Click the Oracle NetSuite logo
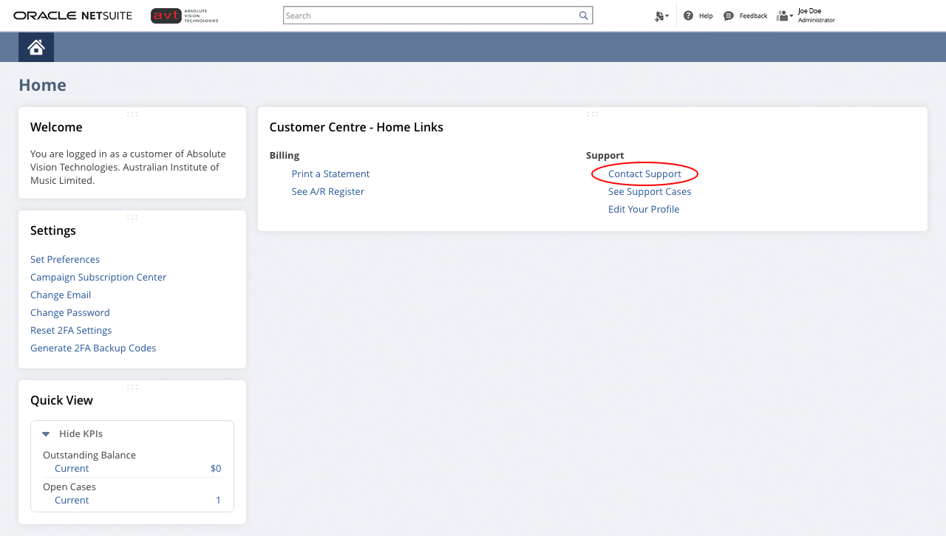The image size is (946, 536). click(x=72, y=15)
